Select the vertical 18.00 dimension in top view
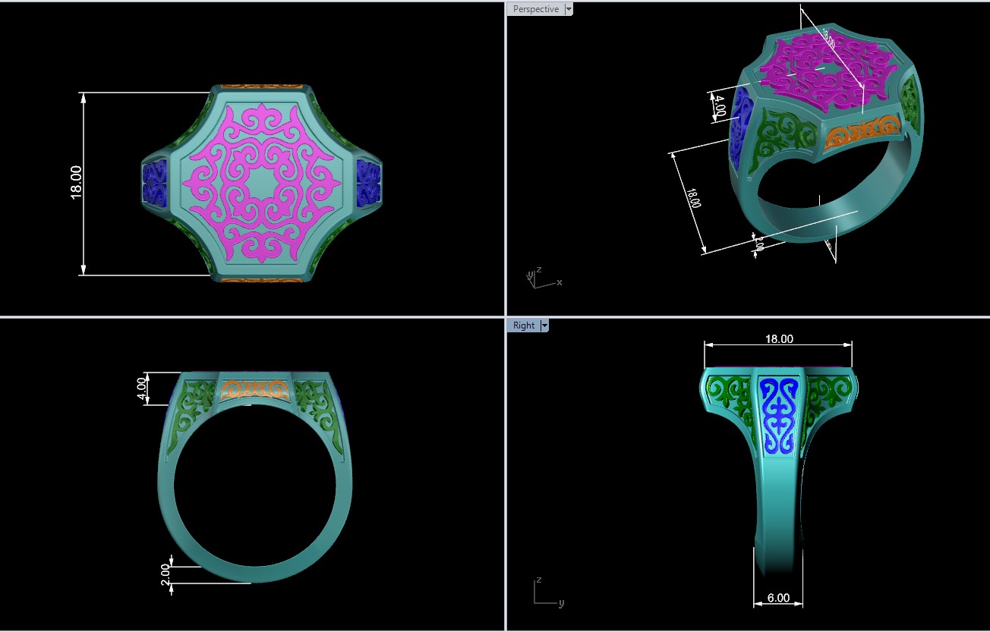990x632 pixels. coord(77,183)
